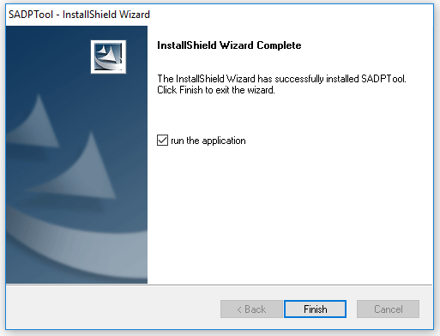Click the Finish button
The height and width of the screenshot is (336, 440).
315,309
